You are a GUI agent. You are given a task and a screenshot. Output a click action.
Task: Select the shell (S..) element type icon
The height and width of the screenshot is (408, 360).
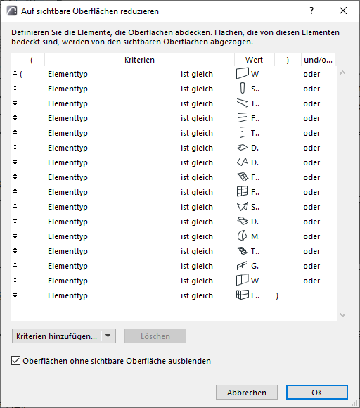tap(243, 207)
